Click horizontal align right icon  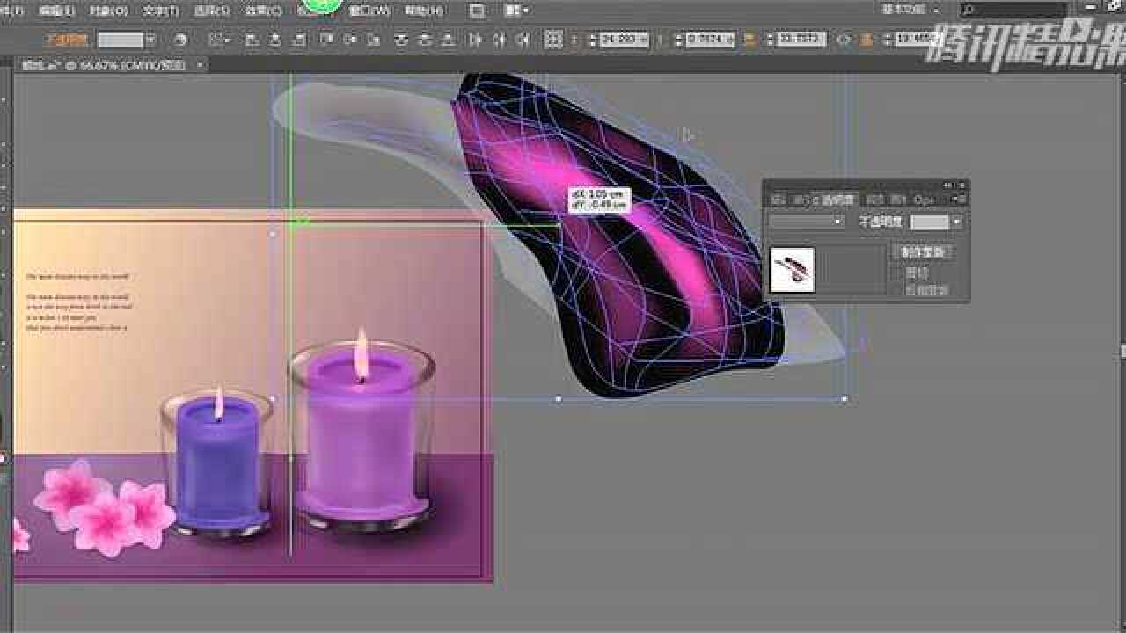[x=299, y=40]
